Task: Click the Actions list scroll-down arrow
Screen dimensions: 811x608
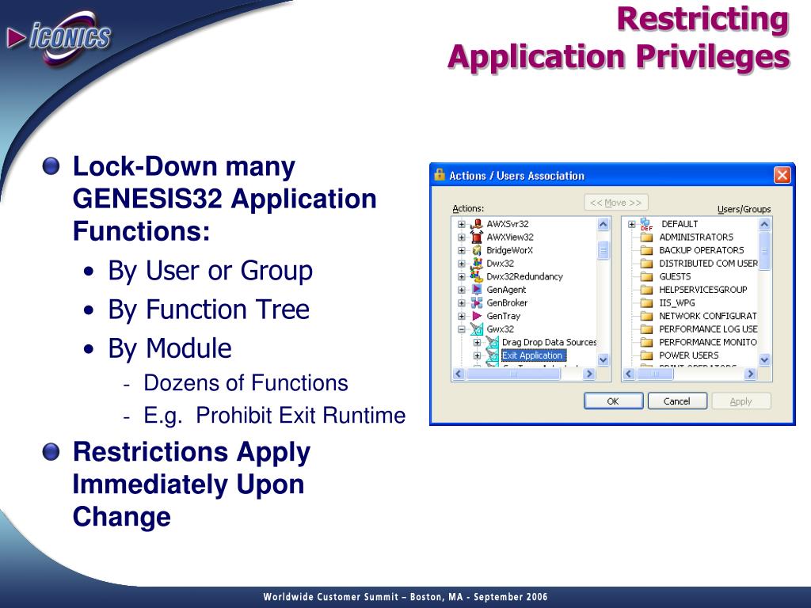Action: pos(603,359)
